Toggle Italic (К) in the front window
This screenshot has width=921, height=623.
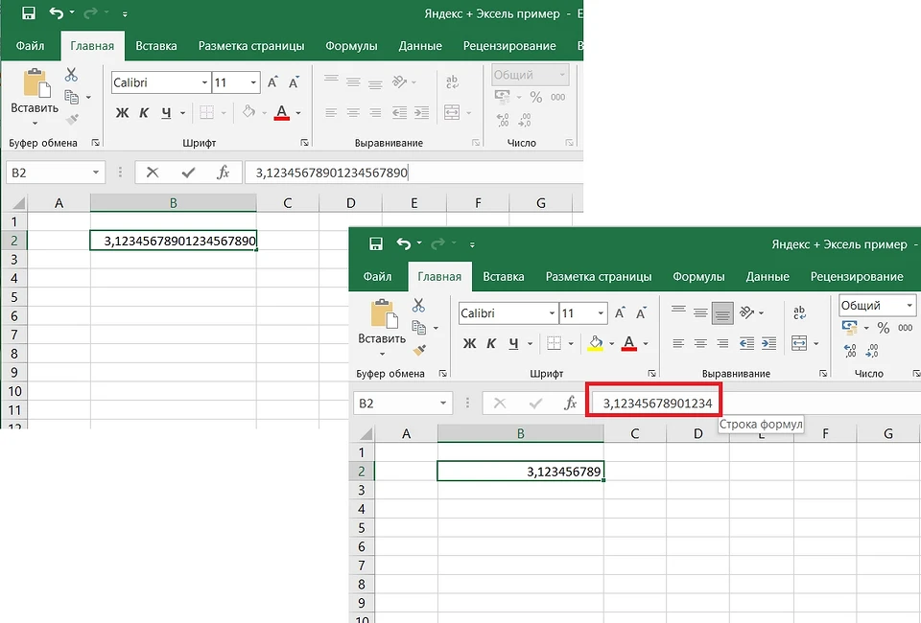[x=491, y=343]
